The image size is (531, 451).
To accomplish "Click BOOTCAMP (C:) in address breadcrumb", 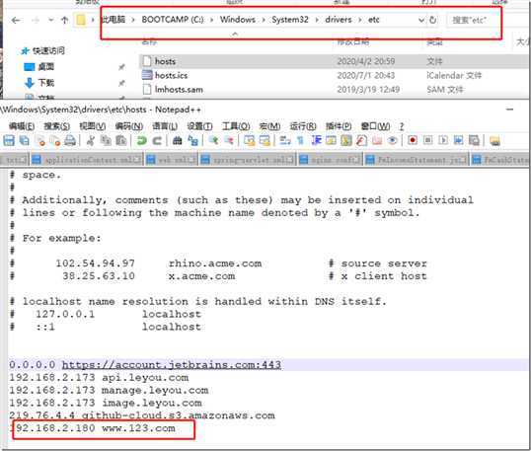I will pyautogui.click(x=173, y=20).
